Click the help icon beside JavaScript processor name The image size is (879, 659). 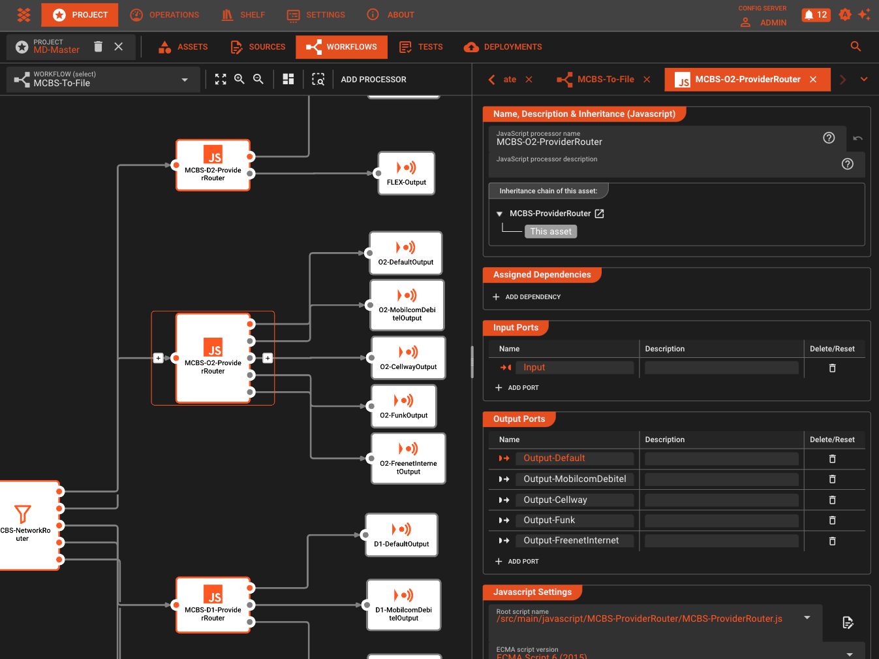[829, 138]
